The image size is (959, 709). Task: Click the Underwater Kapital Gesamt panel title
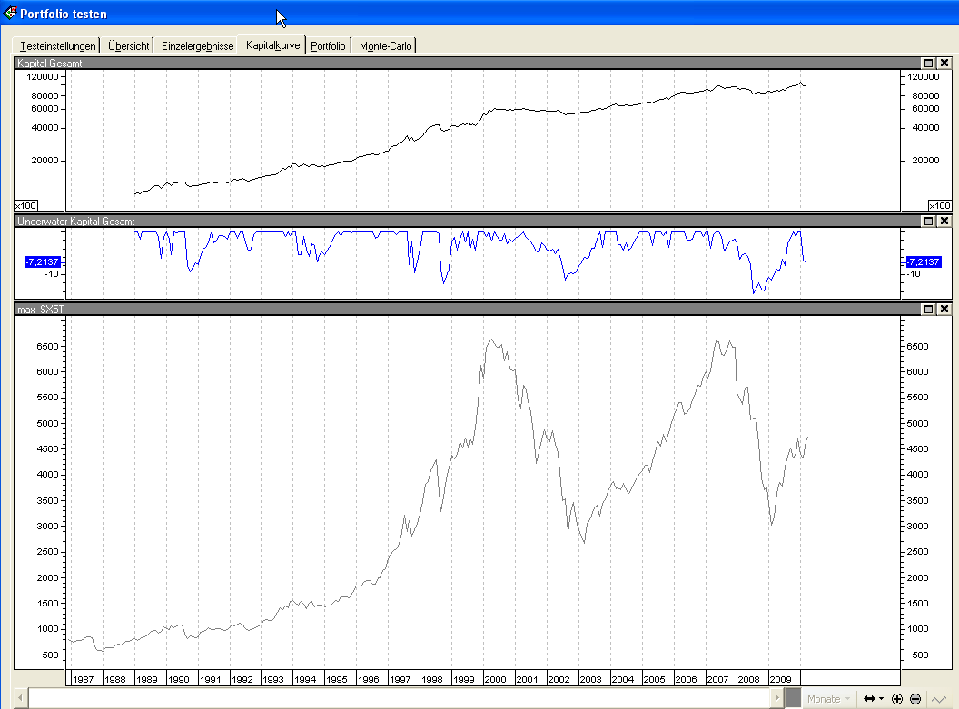pyautogui.click(x=76, y=222)
